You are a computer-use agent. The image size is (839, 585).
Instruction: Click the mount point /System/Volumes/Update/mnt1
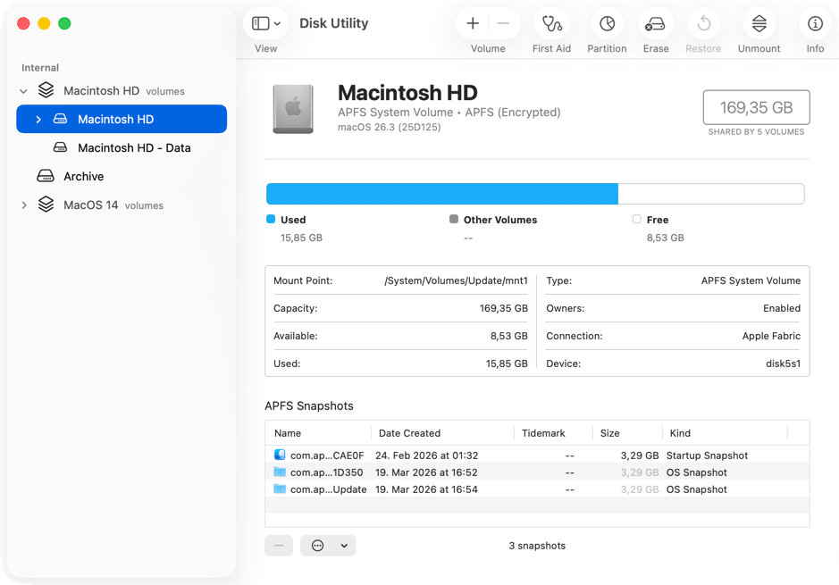coord(456,280)
